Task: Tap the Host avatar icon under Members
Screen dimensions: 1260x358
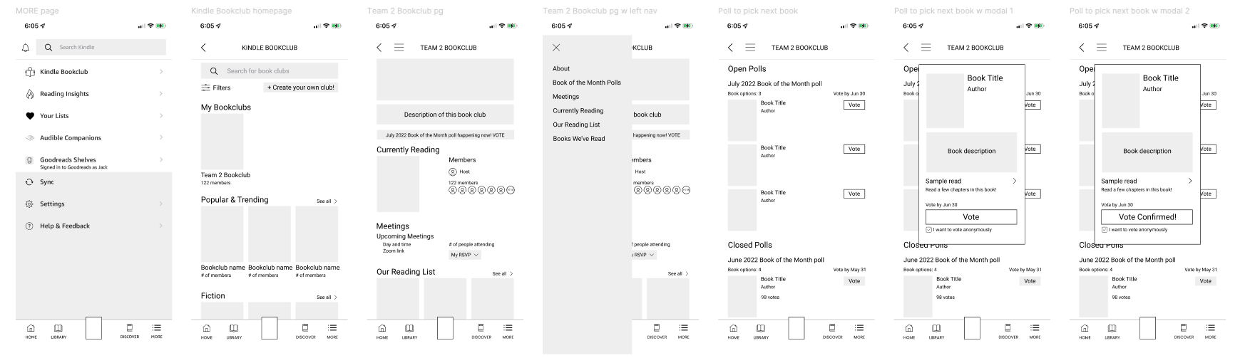Action: (x=453, y=172)
